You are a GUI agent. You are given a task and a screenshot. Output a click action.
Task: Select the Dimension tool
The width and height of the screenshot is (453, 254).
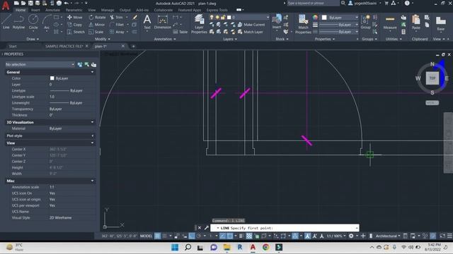click(162, 22)
